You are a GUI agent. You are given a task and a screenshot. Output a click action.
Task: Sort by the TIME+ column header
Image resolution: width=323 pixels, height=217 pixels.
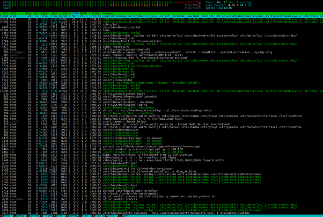[95, 14]
